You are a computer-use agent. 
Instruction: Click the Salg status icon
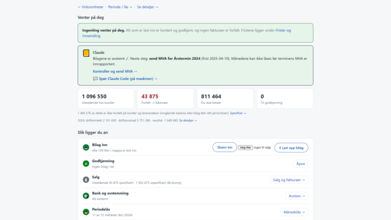click(x=86, y=180)
